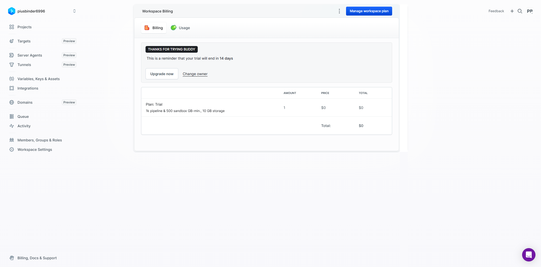Click the Tunnels icon in sidebar
This screenshot has width=541, height=267.
pyautogui.click(x=12, y=65)
